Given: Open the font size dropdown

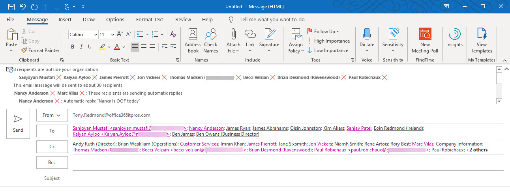Looking at the screenshot, I should point(113,35).
